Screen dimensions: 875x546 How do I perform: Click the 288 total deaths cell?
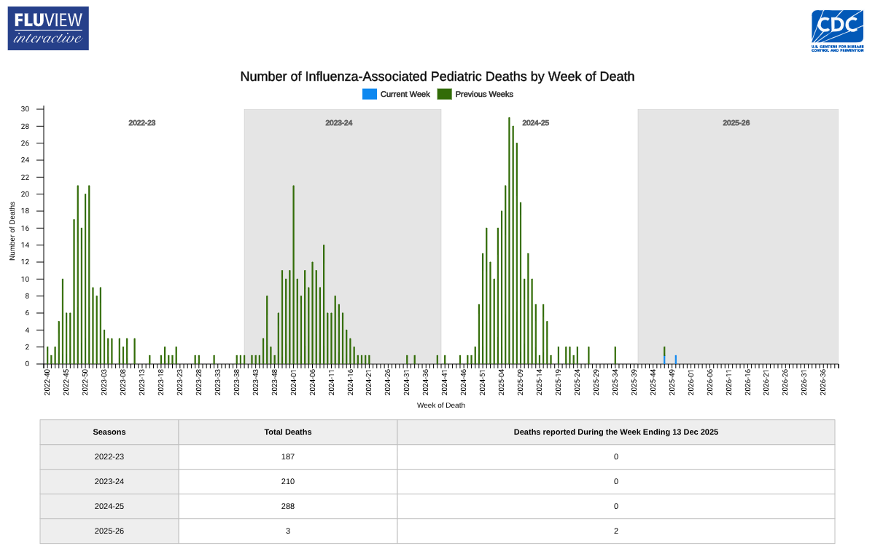[288, 506]
